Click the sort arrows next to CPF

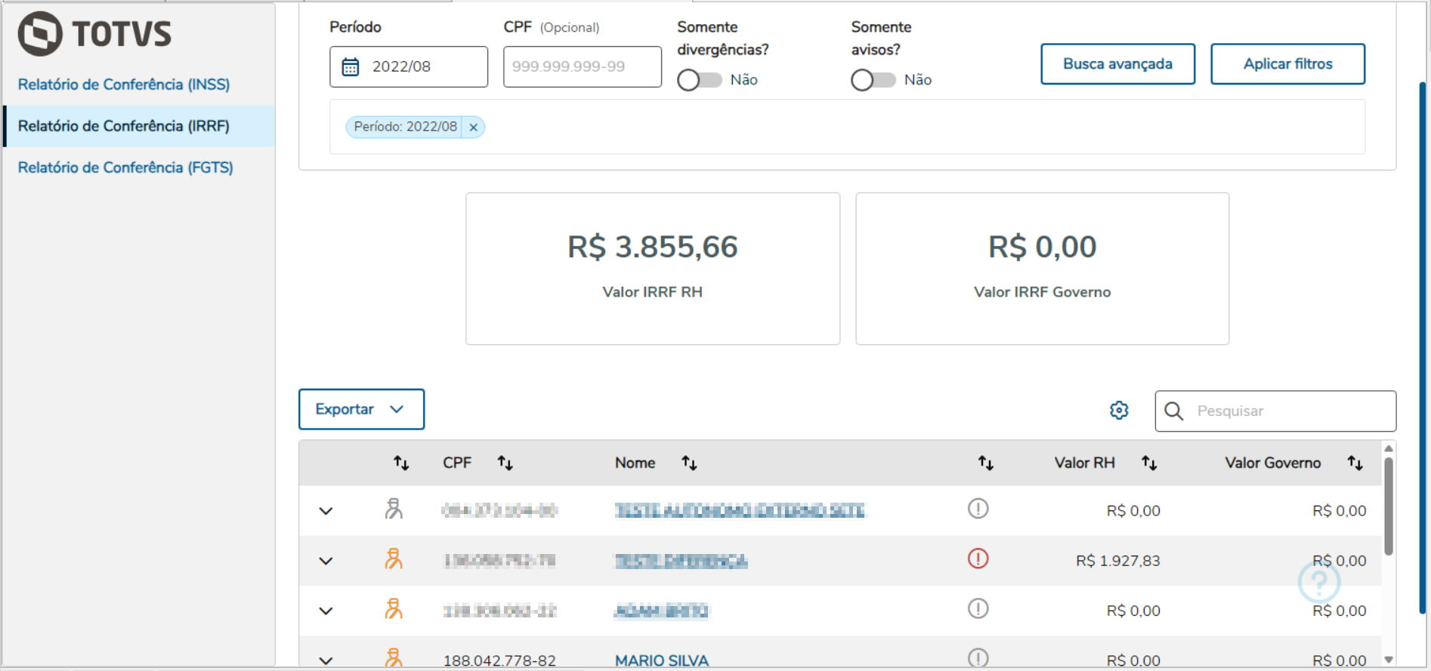coord(505,463)
